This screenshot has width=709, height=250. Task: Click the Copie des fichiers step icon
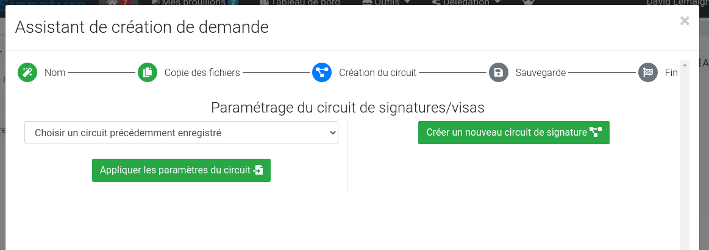(147, 73)
